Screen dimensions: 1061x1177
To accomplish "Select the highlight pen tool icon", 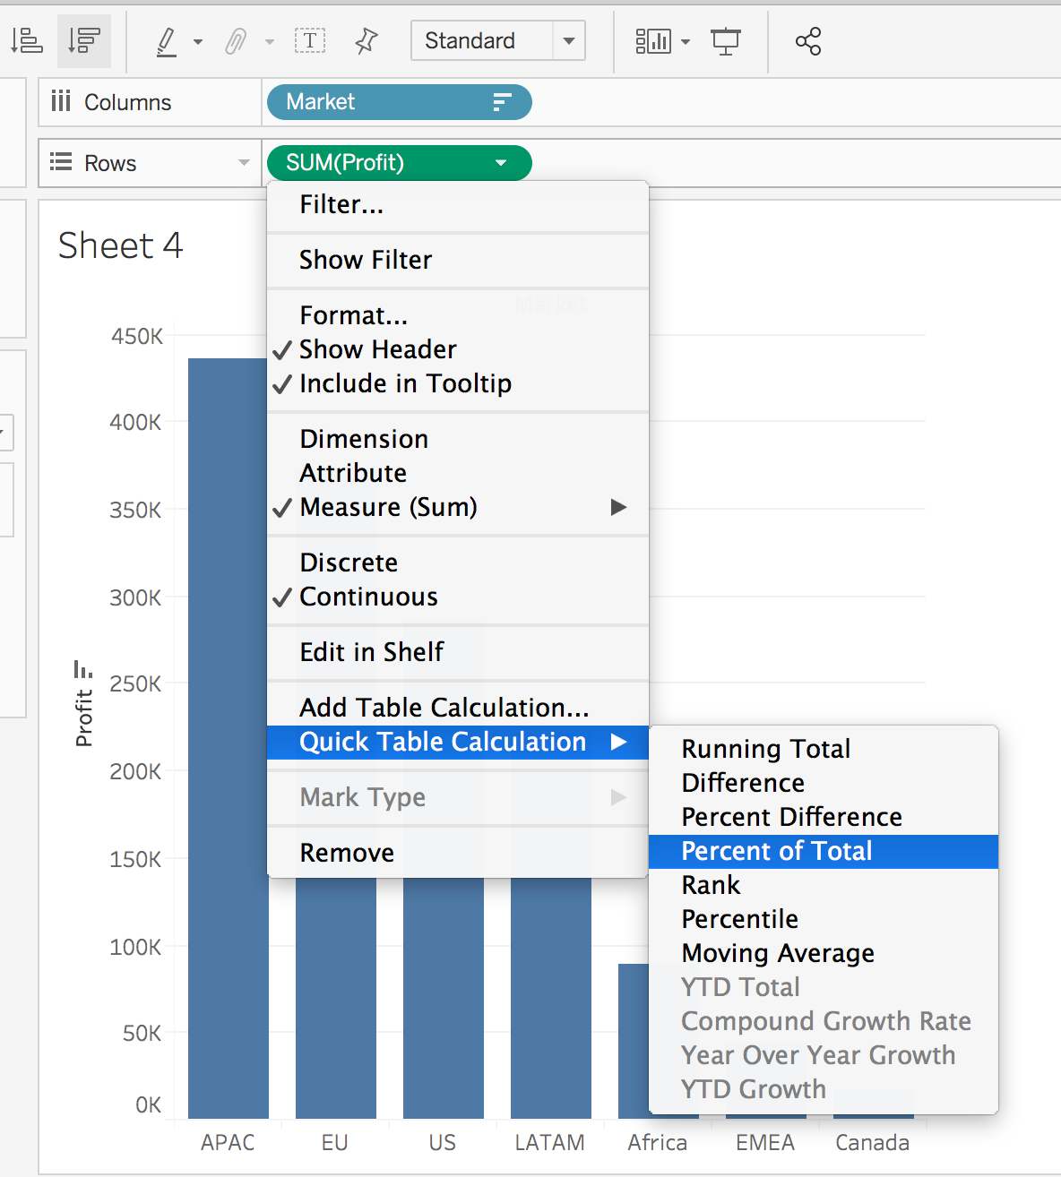I will tap(167, 41).
